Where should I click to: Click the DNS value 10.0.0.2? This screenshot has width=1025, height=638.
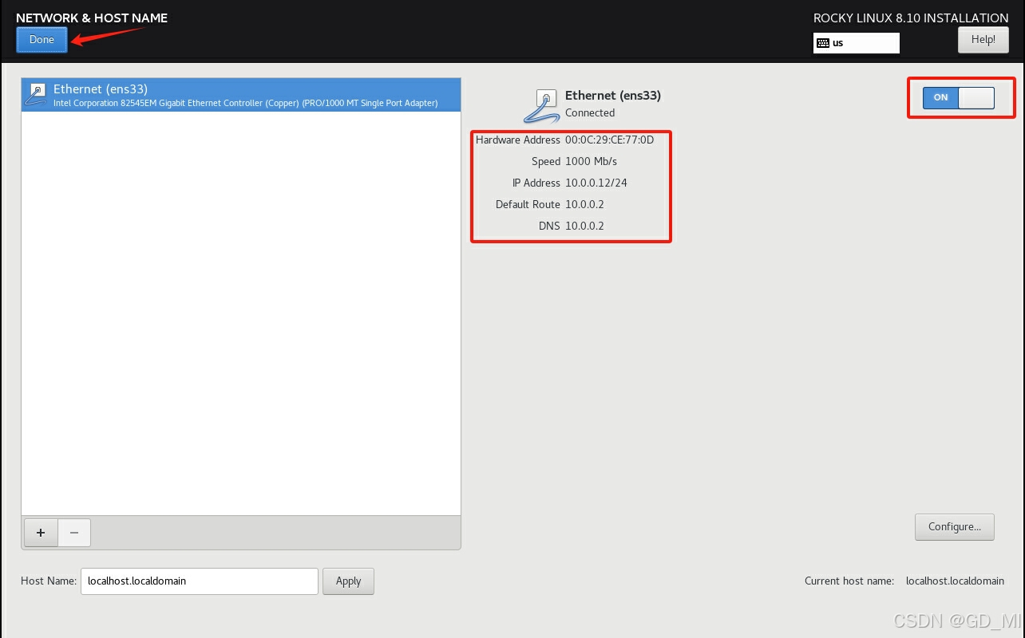[584, 226]
